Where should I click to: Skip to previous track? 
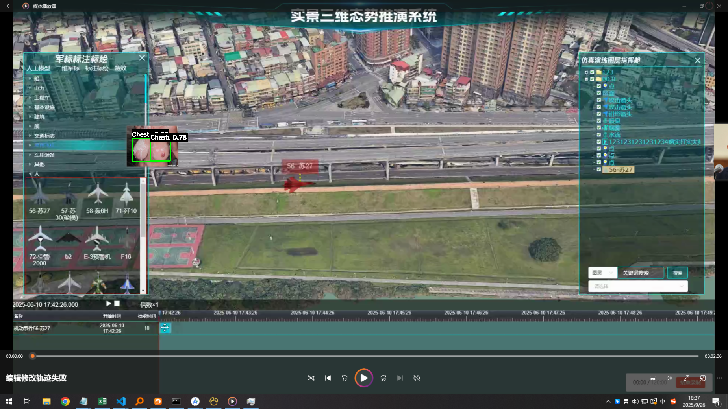pos(328,378)
